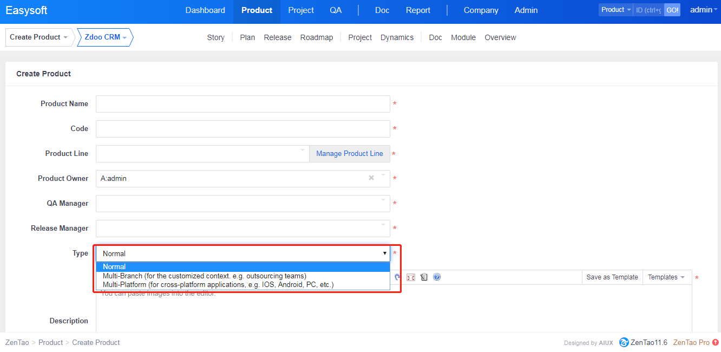Image resolution: width=721 pixels, height=352 pixels.
Task: Clear Product Owner with the x icon
Action: click(x=371, y=178)
